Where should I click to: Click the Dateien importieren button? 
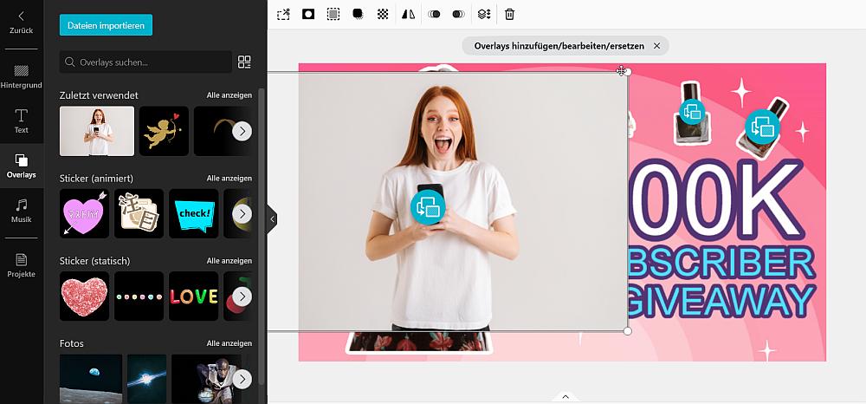tap(106, 25)
